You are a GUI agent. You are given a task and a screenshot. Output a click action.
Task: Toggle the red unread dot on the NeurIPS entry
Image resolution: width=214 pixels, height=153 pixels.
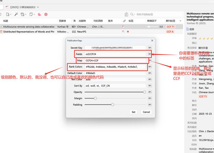point(128,32)
